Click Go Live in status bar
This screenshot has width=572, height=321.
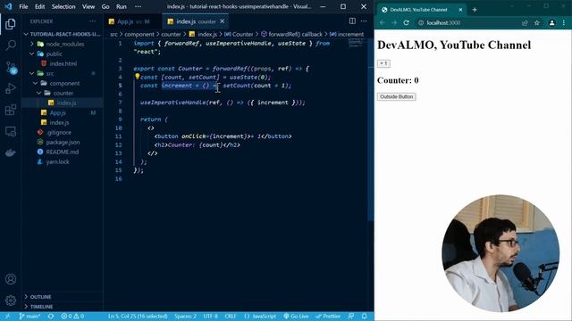(296, 317)
